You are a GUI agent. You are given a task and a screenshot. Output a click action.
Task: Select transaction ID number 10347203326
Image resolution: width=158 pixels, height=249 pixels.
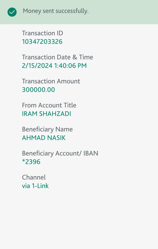(x=42, y=42)
